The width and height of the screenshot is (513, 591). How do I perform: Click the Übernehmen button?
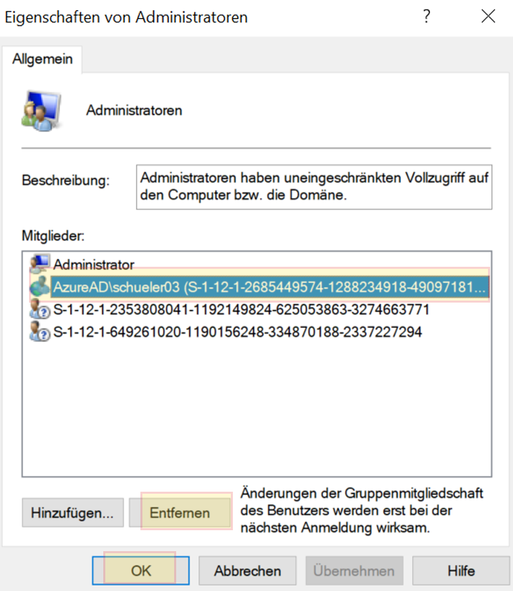(354, 571)
